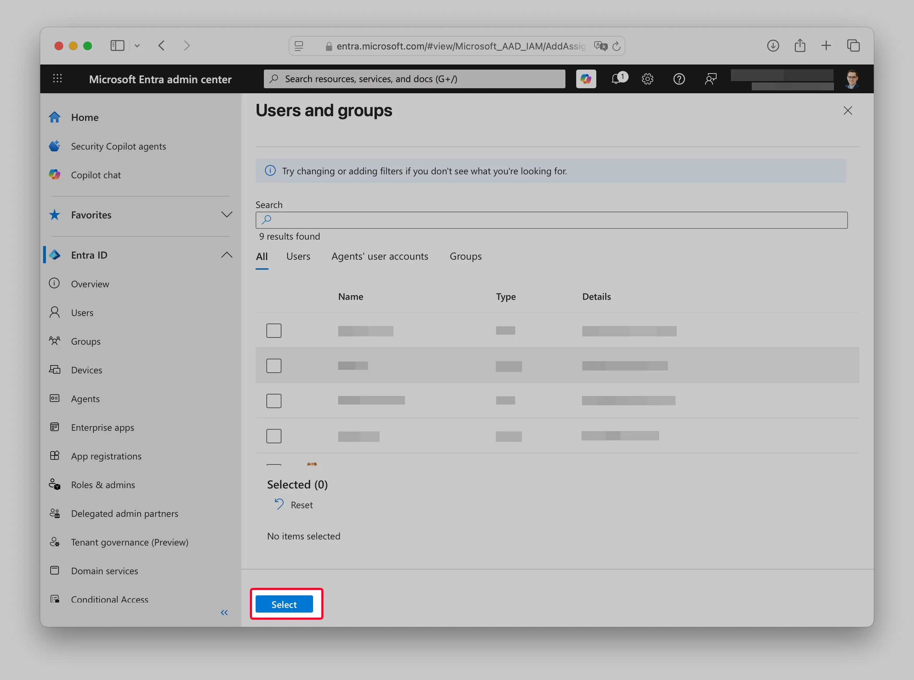Image resolution: width=914 pixels, height=680 pixels.
Task: Check the fourth result row checkbox
Action: point(274,436)
